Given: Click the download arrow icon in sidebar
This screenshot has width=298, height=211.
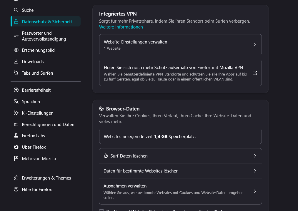Looking at the screenshot, I should (x=16, y=61).
